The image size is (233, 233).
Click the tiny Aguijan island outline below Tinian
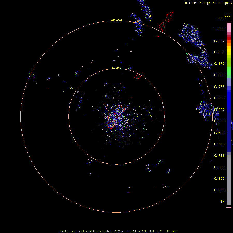pyautogui.click(x=158, y=36)
